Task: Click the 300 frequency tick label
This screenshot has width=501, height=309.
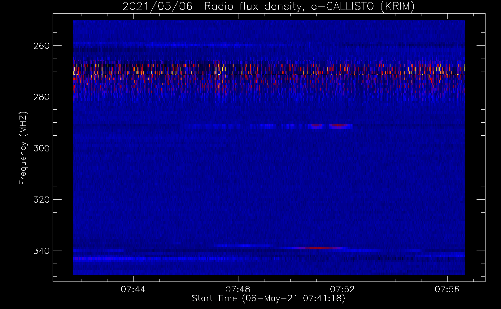Action: [41, 148]
